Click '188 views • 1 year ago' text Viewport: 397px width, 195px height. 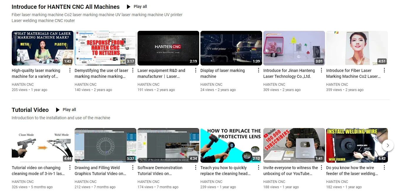coord(281,187)
